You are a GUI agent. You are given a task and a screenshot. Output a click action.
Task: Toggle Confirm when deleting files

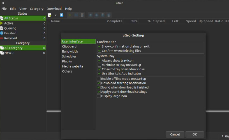point(100,51)
